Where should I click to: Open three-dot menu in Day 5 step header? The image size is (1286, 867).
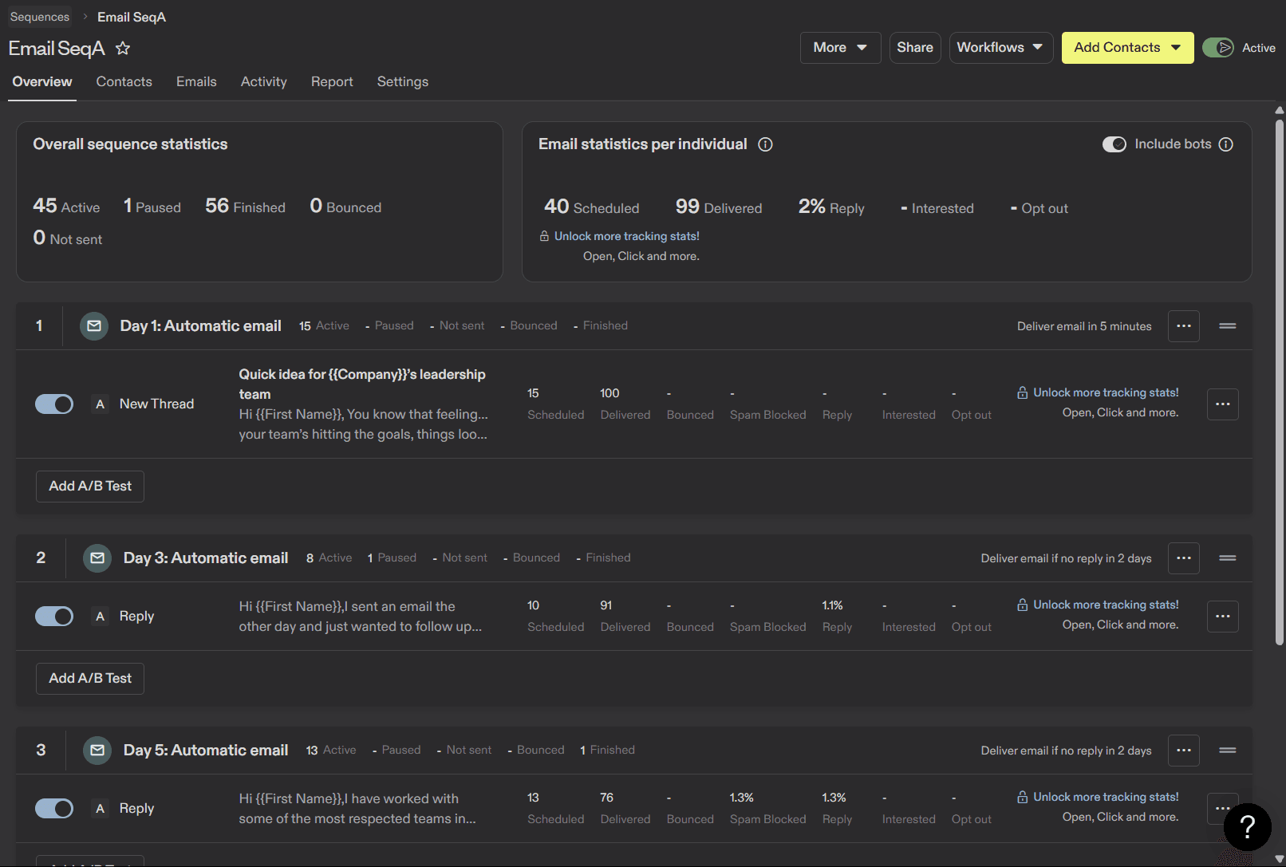click(1184, 751)
